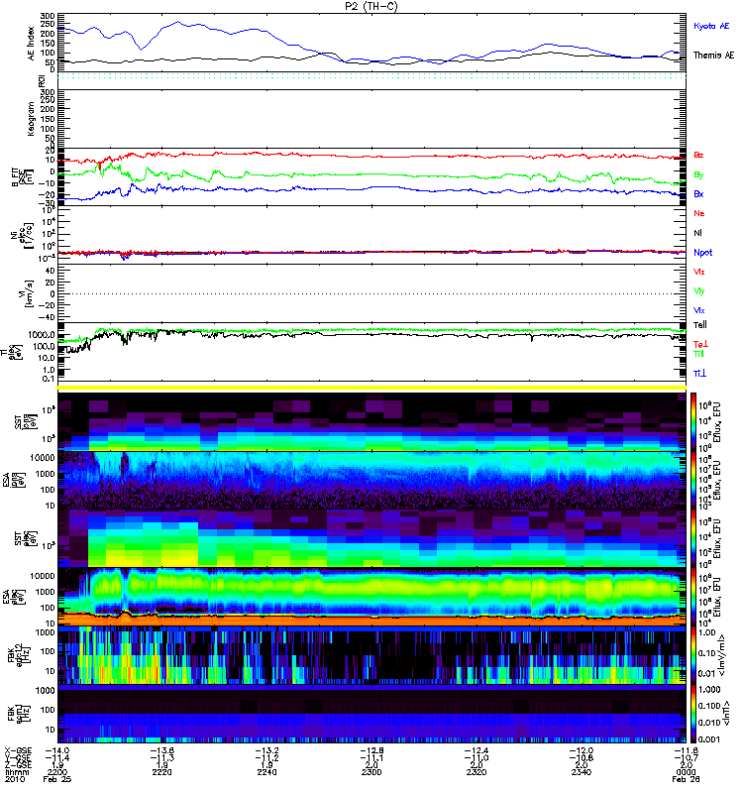Click the 2220 time axis tick label
Screen dimensions: 743x793
pos(161,772)
